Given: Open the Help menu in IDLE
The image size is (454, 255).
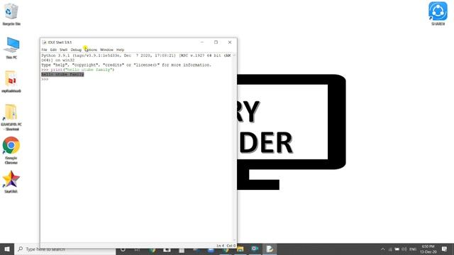Looking at the screenshot, I should pyautogui.click(x=120, y=50).
